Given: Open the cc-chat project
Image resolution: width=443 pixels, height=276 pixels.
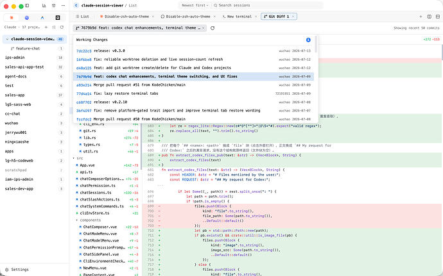Looking at the screenshot, I should coord(35,113).
